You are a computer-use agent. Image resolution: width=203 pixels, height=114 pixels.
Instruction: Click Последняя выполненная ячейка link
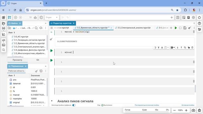(147, 105)
